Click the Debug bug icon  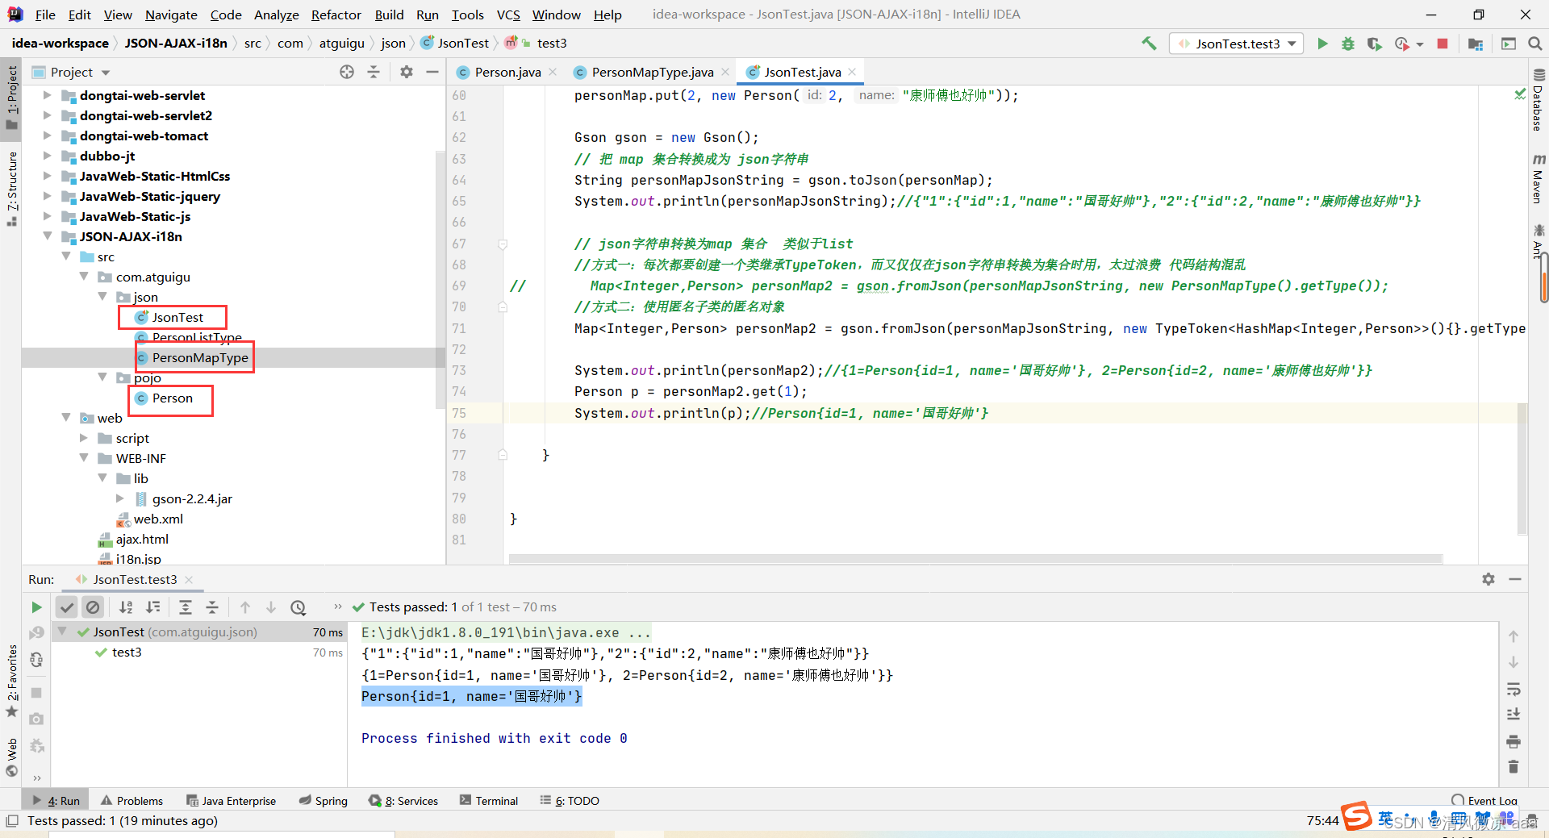point(1347,44)
